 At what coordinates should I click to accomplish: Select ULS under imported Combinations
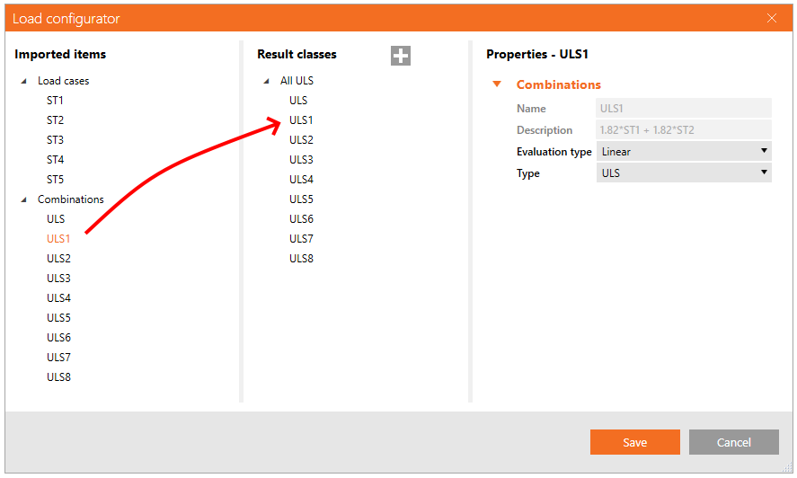coord(56,219)
